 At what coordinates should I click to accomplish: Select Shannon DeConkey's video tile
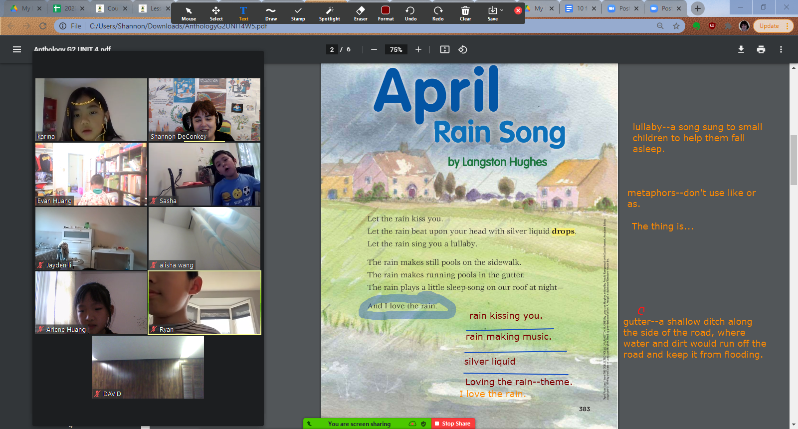(x=204, y=110)
